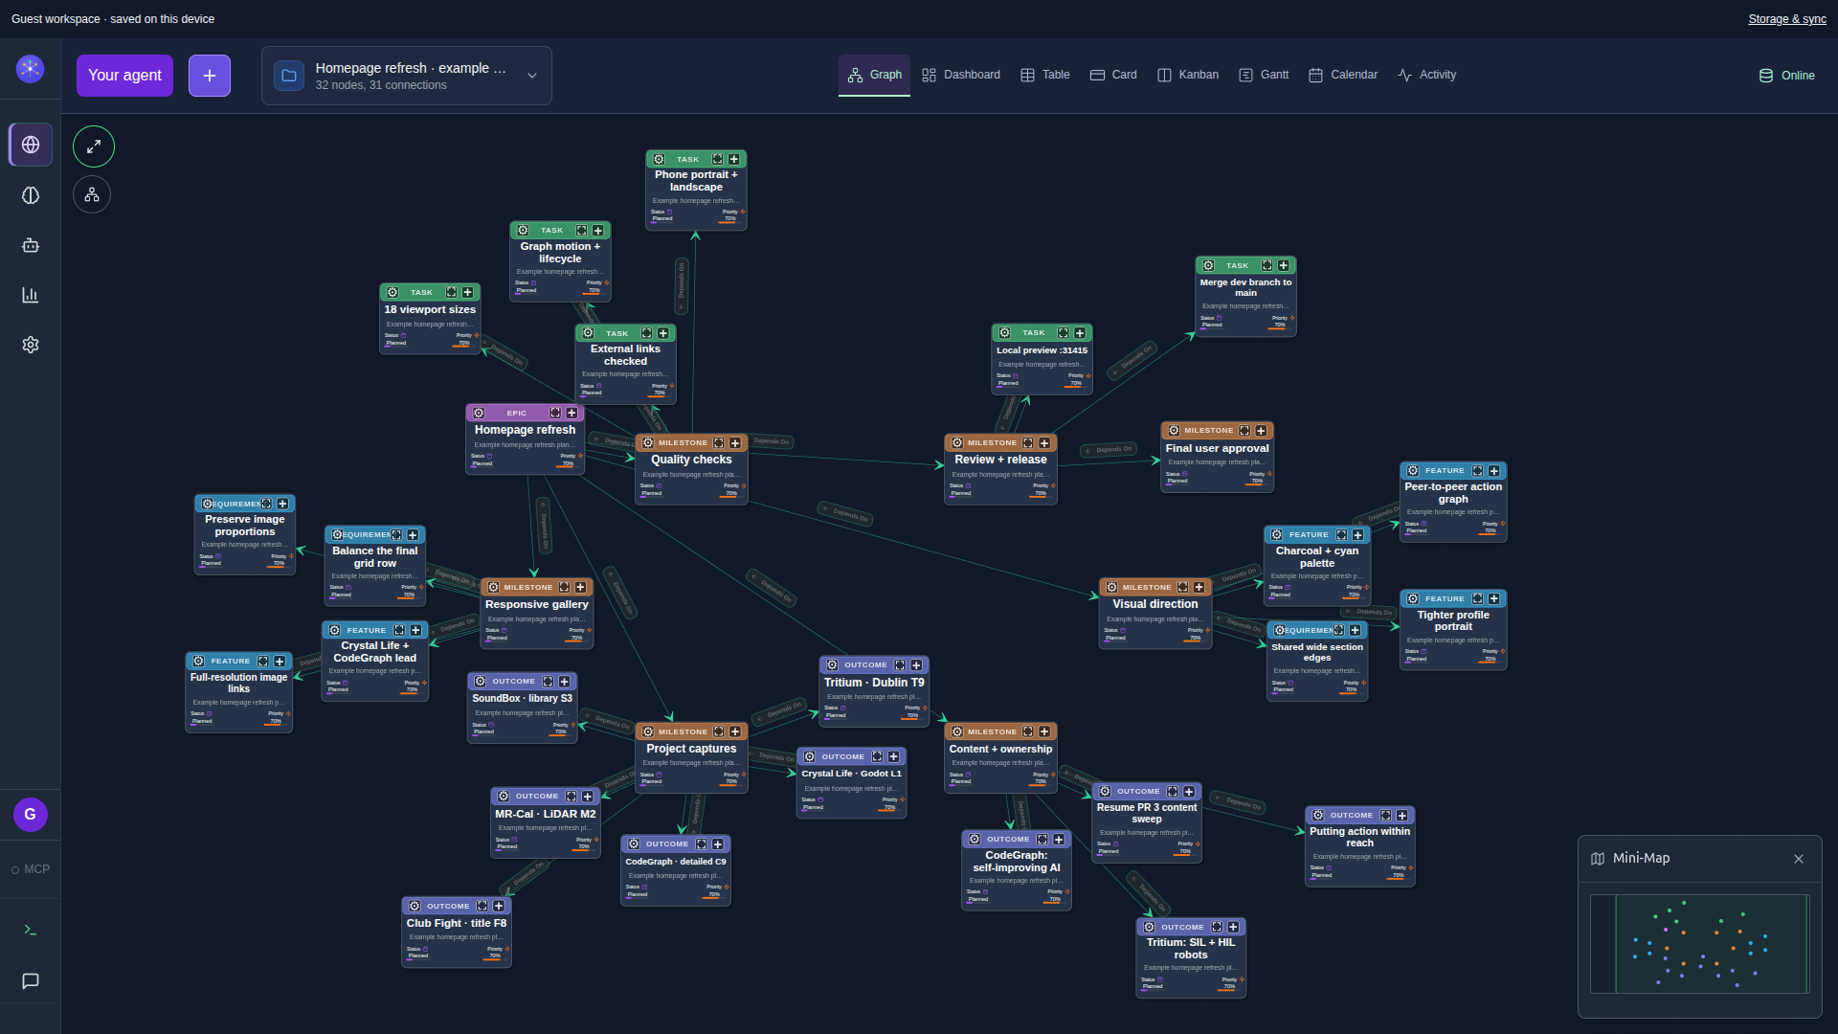
Task: Open gear icon on Review + release node
Action: pos(956,443)
